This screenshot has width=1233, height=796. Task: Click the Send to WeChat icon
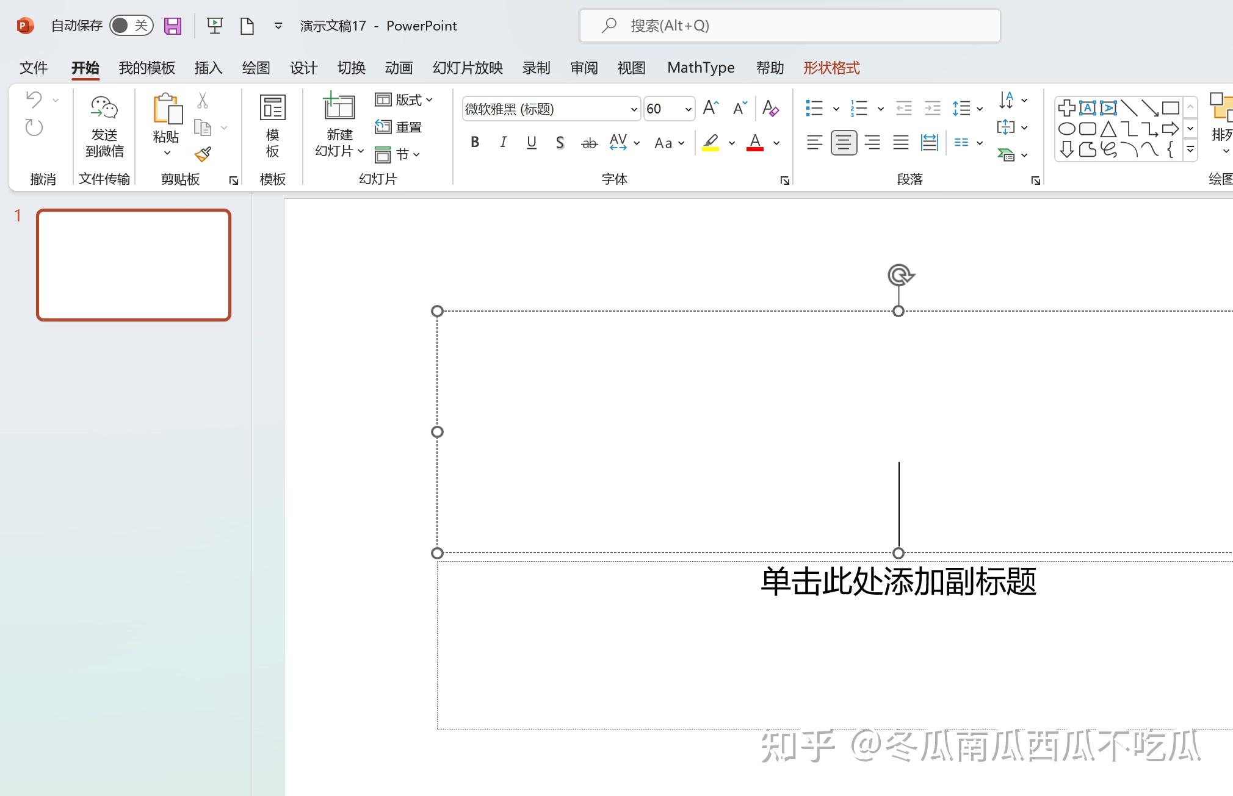104,108
